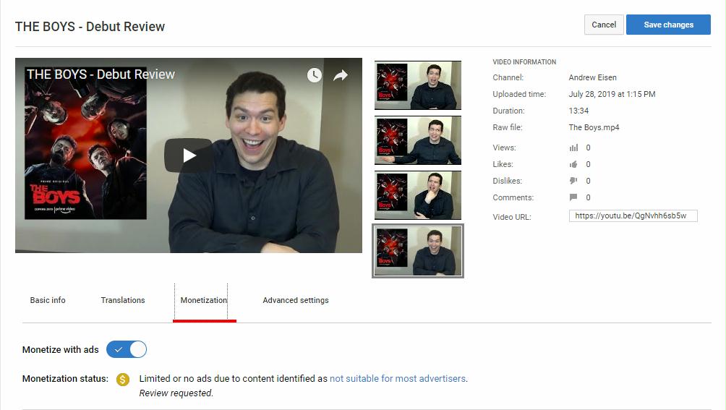The width and height of the screenshot is (726, 410).
Task: Click the Comments flag icon
Action: coord(573,197)
